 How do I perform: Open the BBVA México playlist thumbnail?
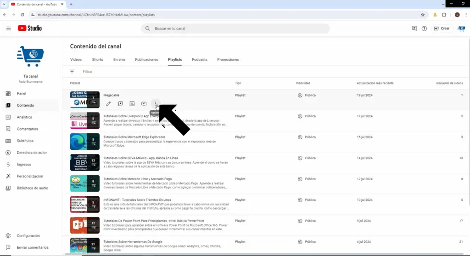(x=85, y=162)
